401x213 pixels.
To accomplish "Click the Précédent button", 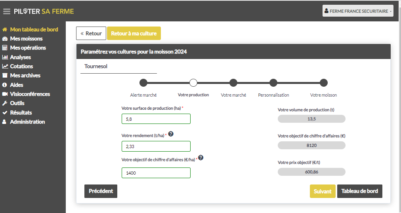I will (101, 191).
